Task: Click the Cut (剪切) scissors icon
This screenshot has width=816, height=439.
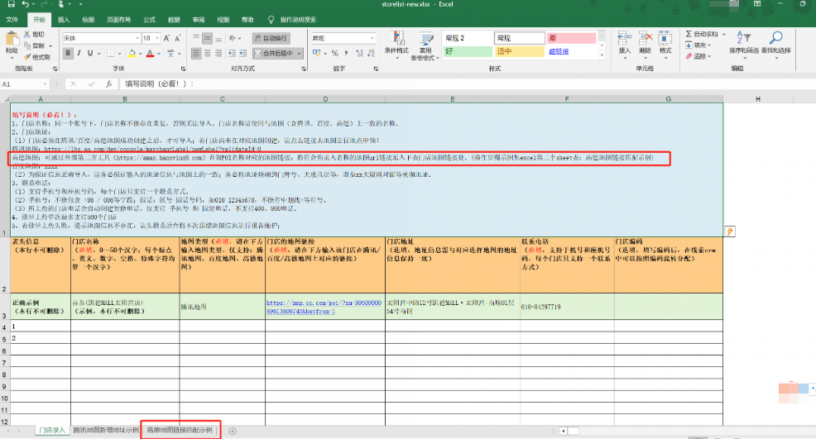Action: click(x=27, y=35)
